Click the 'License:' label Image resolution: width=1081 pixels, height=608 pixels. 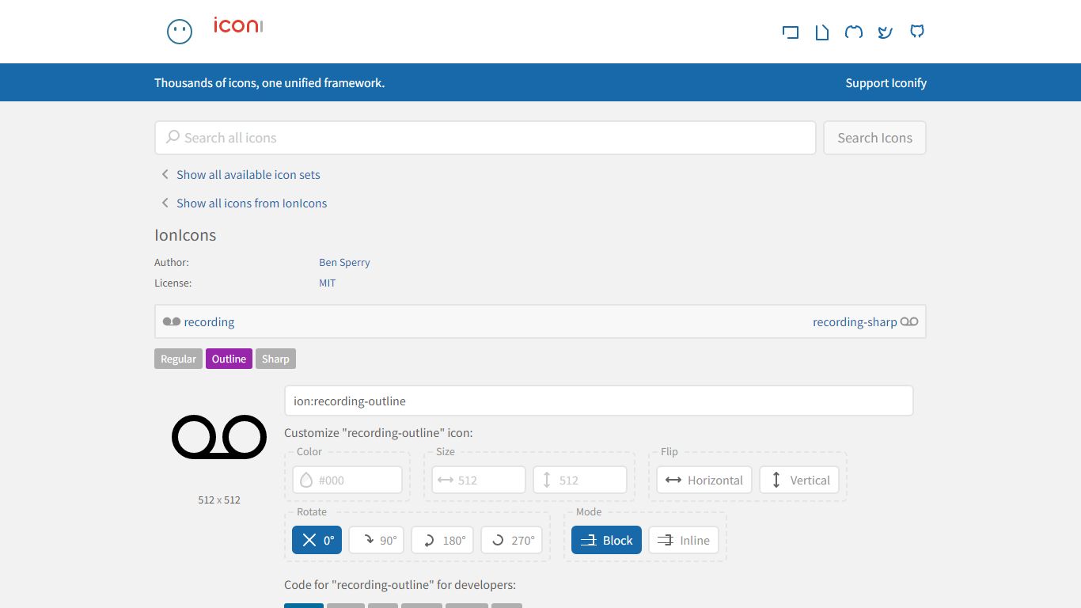(173, 283)
